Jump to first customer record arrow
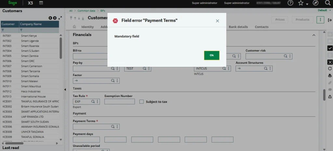333x151 pixels. [71, 18]
